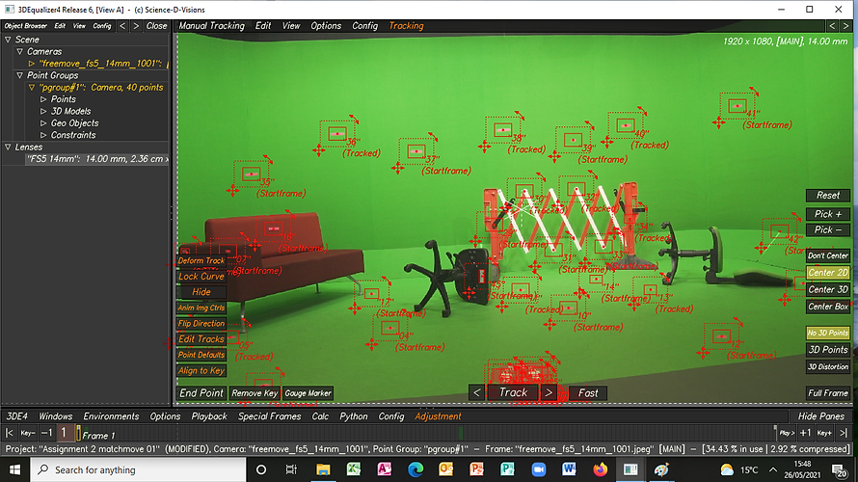Image resolution: width=858 pixels, height=482 pixels.
Task: Launch Microsoft Edge from the taskbar
Action: coord(416,469)
